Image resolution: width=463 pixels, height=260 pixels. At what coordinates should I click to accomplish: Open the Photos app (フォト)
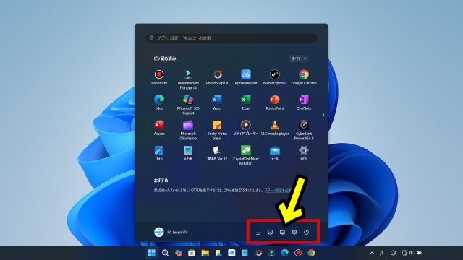click(x=159, y=153)
